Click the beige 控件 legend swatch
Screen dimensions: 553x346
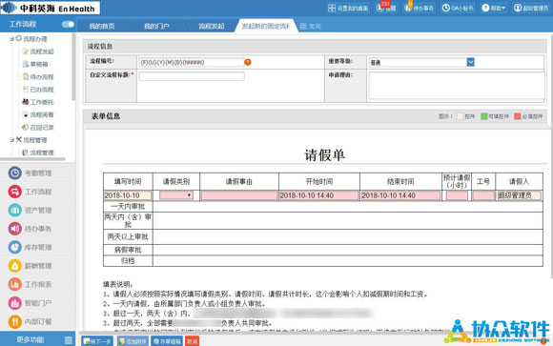click(461, 116)
